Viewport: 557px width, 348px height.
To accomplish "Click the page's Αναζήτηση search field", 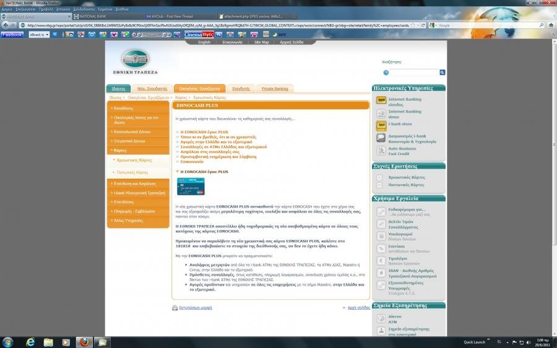I will point(414,72).
